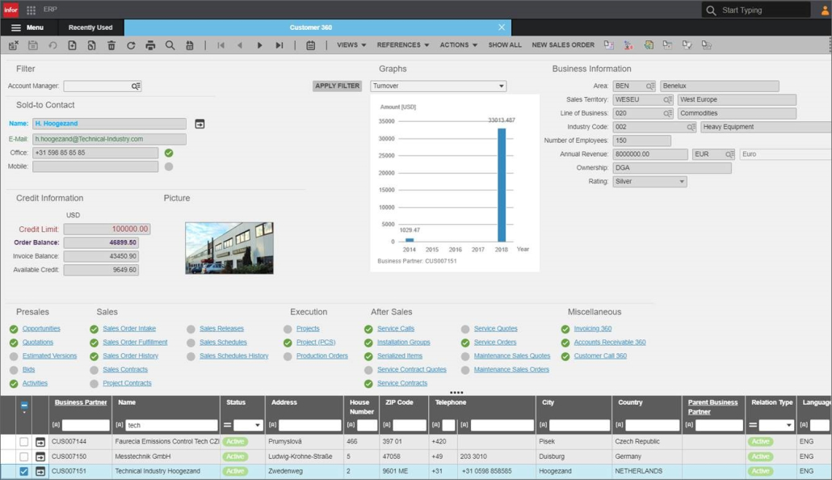Tick the checkbox for row CUS007150
The width and height of the screenshot is (832, 480).
coord(24,457)
